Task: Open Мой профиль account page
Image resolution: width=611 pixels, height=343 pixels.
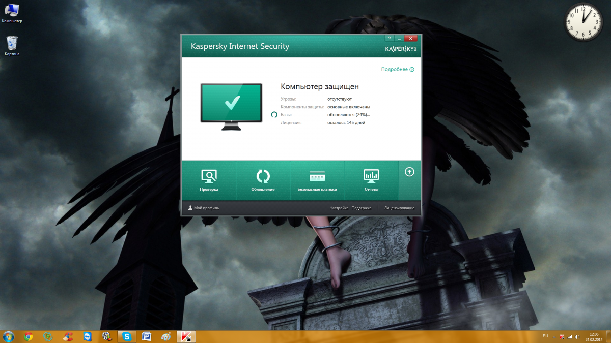Action: (204, 208)
